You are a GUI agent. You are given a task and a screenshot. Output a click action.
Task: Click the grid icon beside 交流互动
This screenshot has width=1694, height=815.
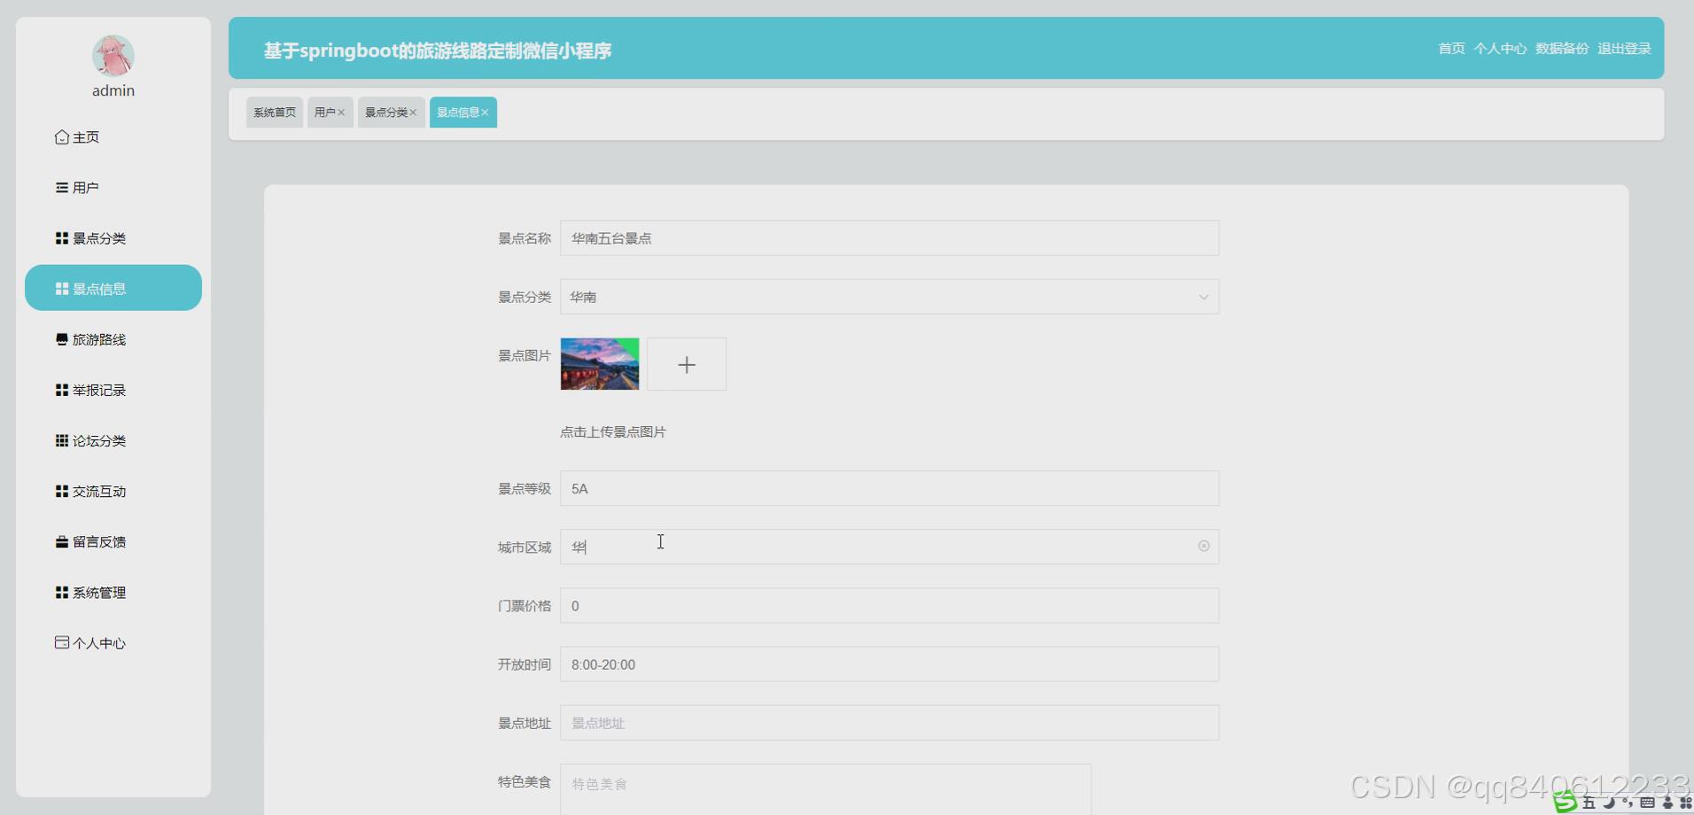(62, 491)
